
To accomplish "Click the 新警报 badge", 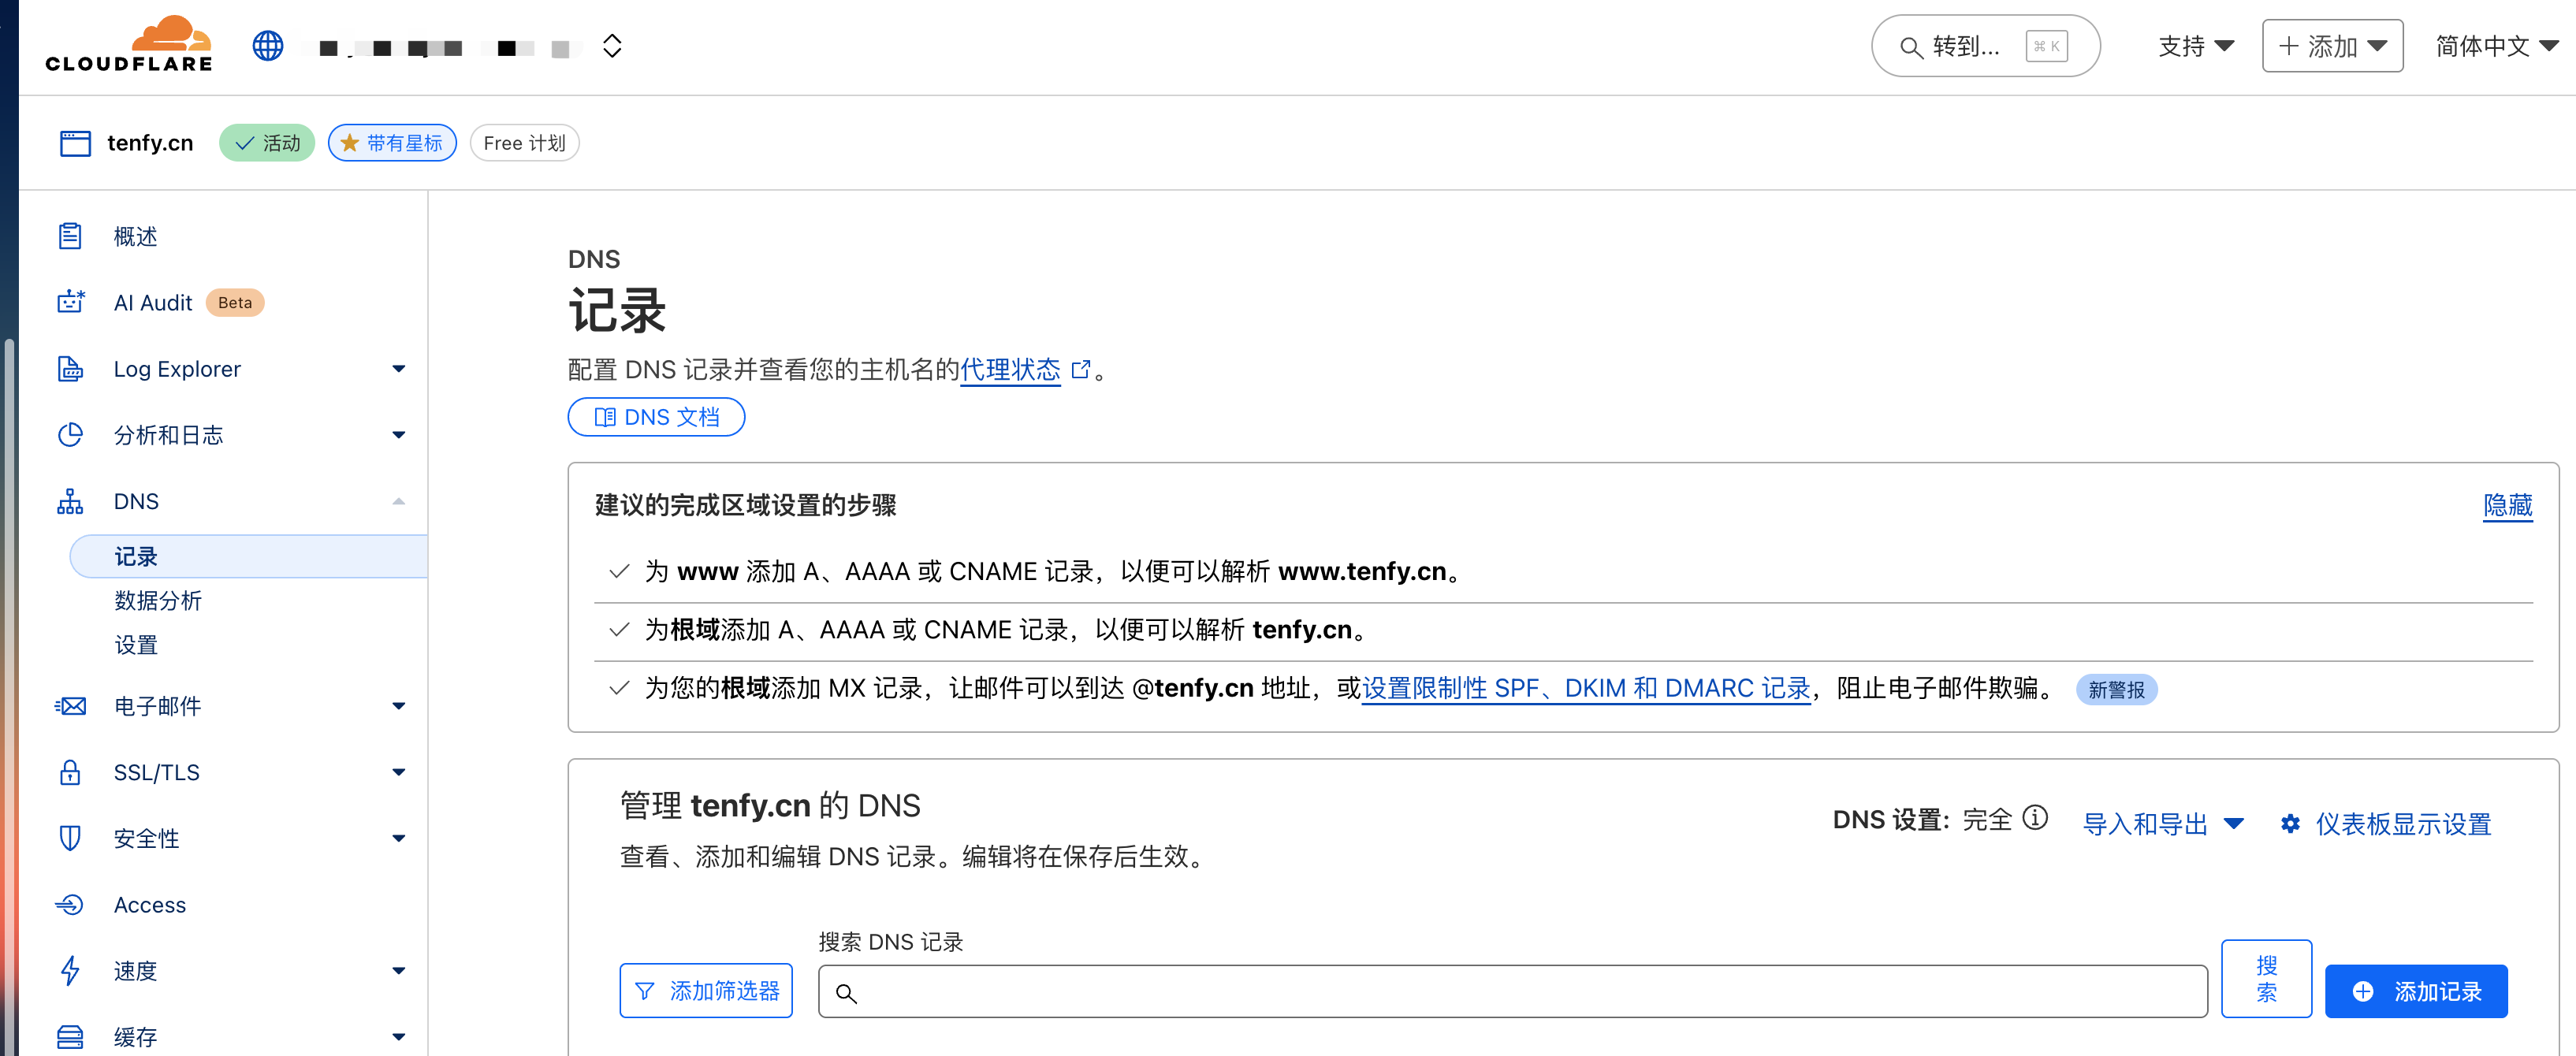I will coord(2116,689).
